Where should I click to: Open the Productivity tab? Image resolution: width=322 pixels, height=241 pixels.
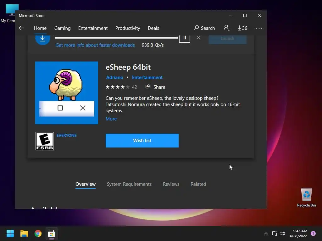tap(128, 28)
